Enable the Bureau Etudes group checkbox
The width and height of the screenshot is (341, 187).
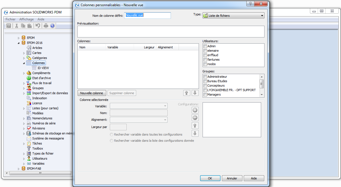[205, 81]
